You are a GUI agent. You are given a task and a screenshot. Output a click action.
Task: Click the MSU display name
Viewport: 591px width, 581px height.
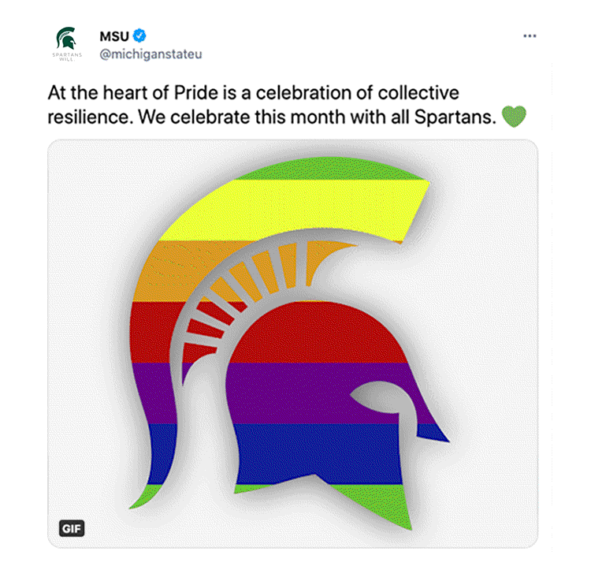[x=114, y=35]
